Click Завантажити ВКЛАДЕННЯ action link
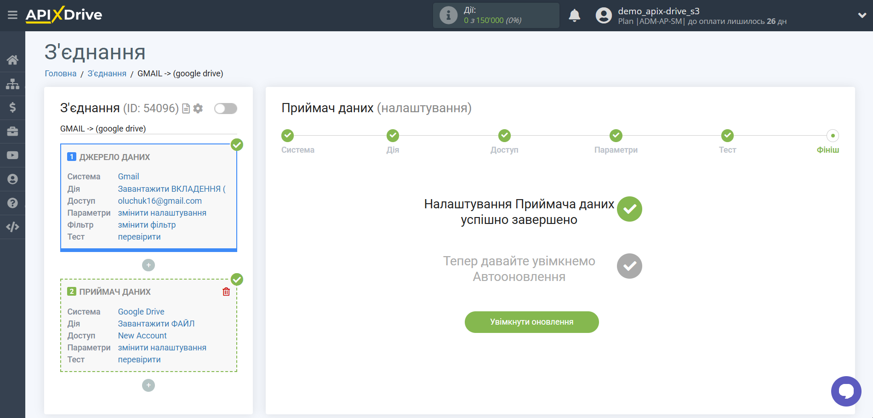This screenshot has height=418, width=873. (x=171, y=189)
